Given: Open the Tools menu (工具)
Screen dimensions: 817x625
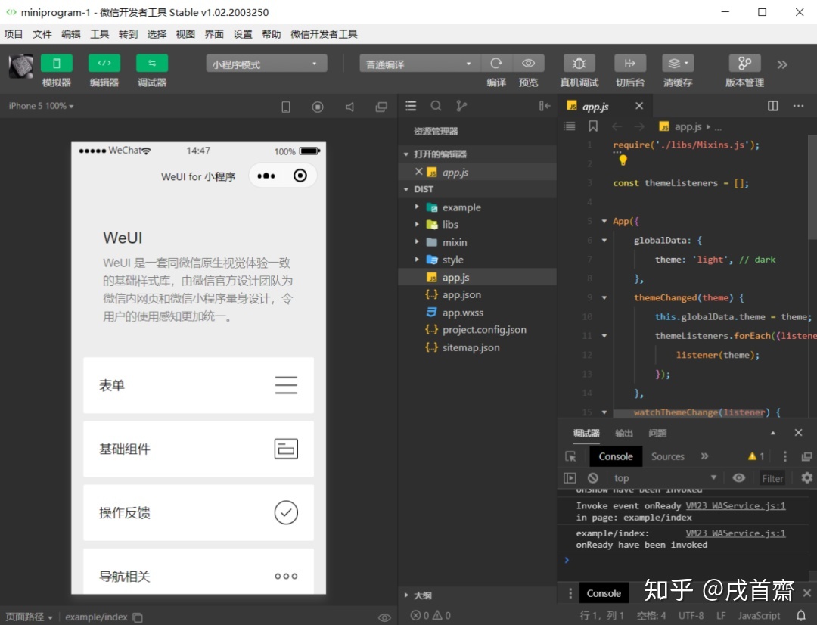Looking at the screenshot, I should click(100, 34).
